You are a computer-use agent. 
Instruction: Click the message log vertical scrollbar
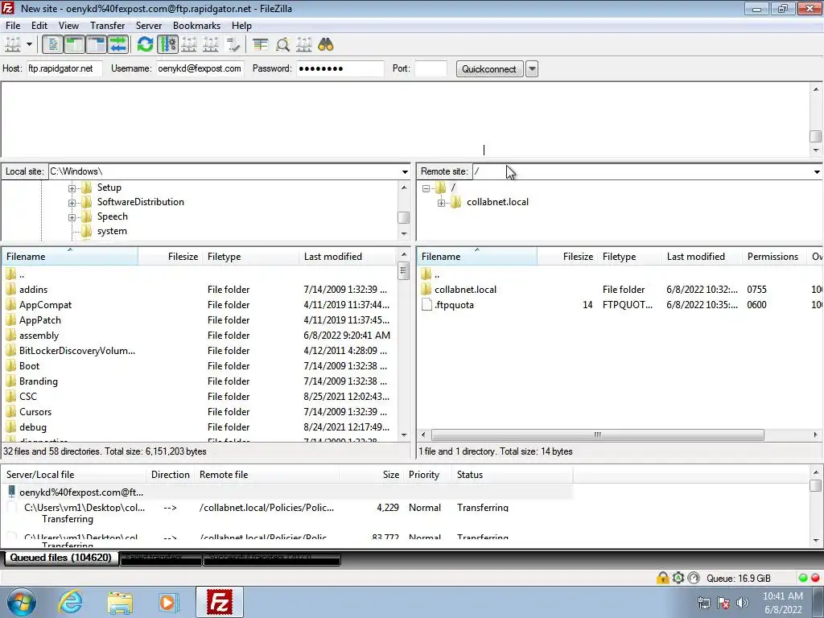coord(816,136)
